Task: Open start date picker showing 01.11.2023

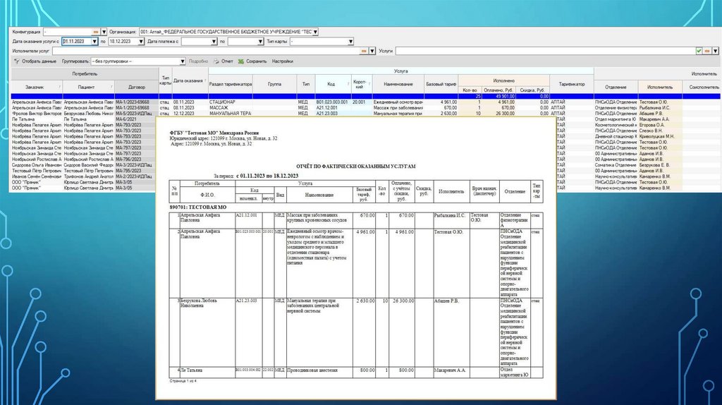Action: pos(94,42)
